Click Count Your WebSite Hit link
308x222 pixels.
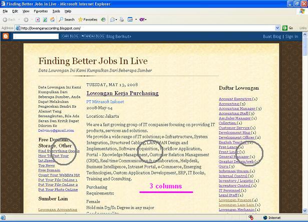click(59, 175)
